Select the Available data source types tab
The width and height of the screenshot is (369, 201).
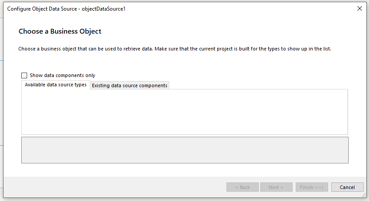56,85
